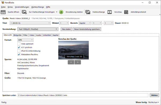Screen dimensions: 161x105
Task: Click 'AAC (avcodec), Mono' text
Action: (x=26, y=62)
